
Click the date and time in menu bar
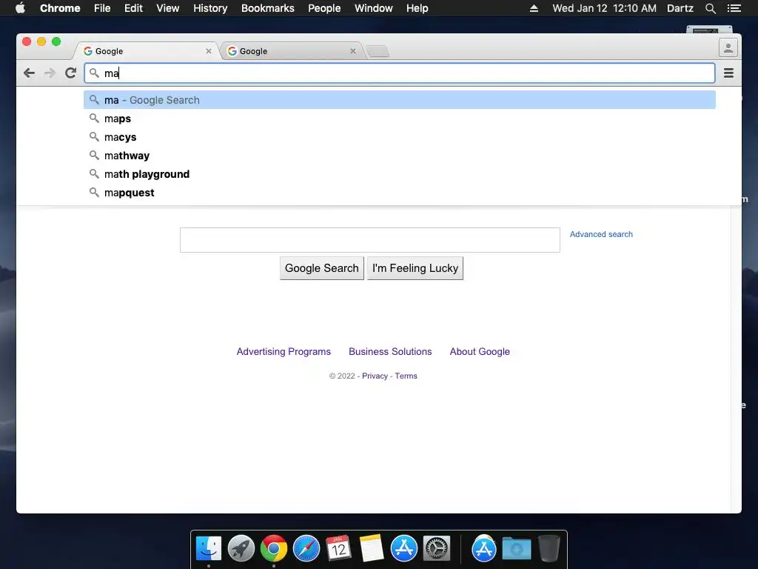[x=604, y=8]
